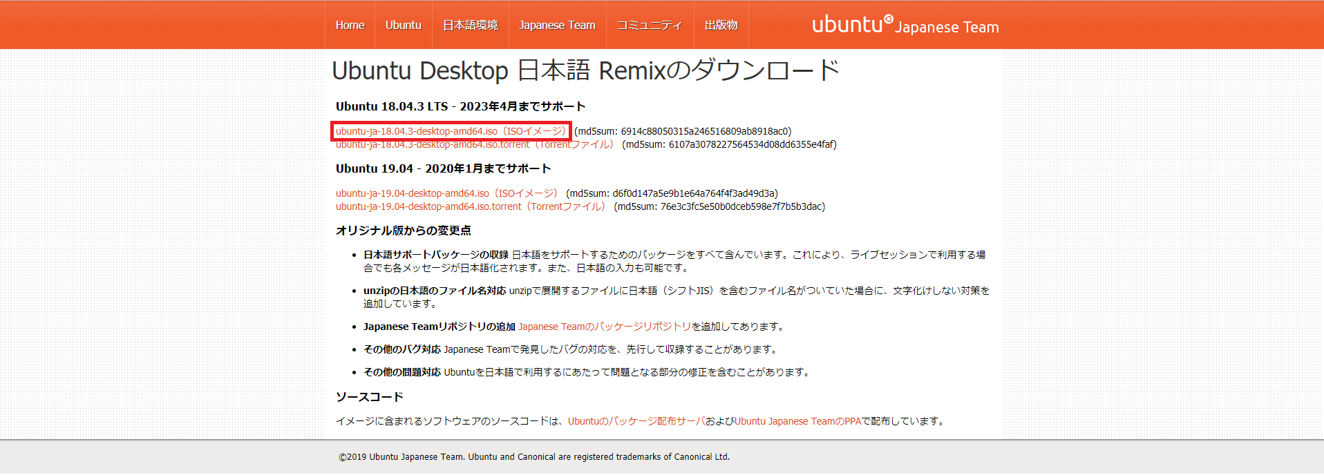Open the Ubuntu navigation menu item

point(404,25)
